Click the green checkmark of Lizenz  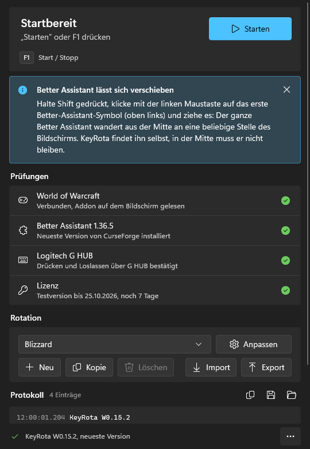[285, 290]
